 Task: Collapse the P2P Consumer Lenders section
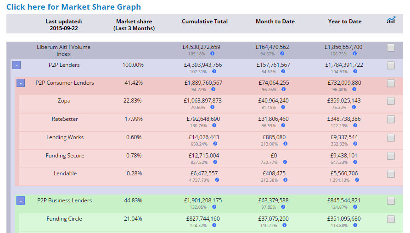coord(21,83)
